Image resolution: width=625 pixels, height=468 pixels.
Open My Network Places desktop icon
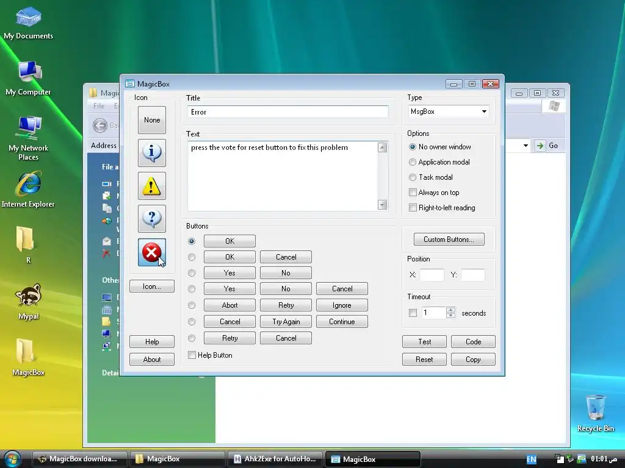28,138
